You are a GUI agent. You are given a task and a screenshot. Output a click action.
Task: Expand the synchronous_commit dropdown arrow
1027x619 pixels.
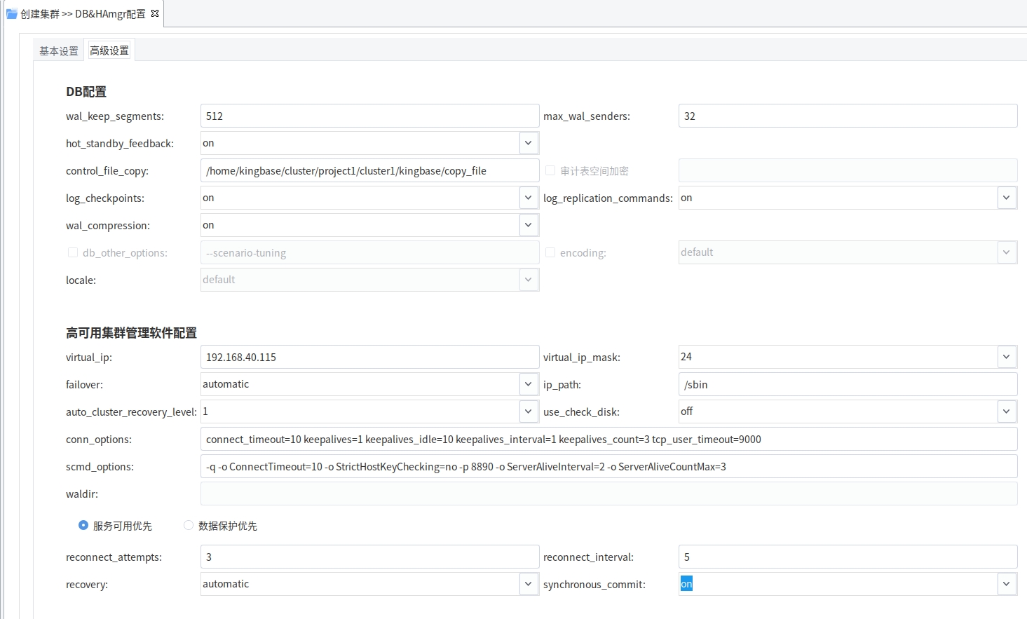(x=1007, y=584)
